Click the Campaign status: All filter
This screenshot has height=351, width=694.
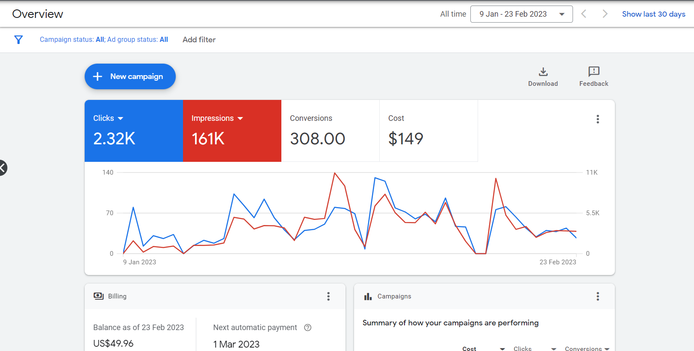[x=72, y=40]
